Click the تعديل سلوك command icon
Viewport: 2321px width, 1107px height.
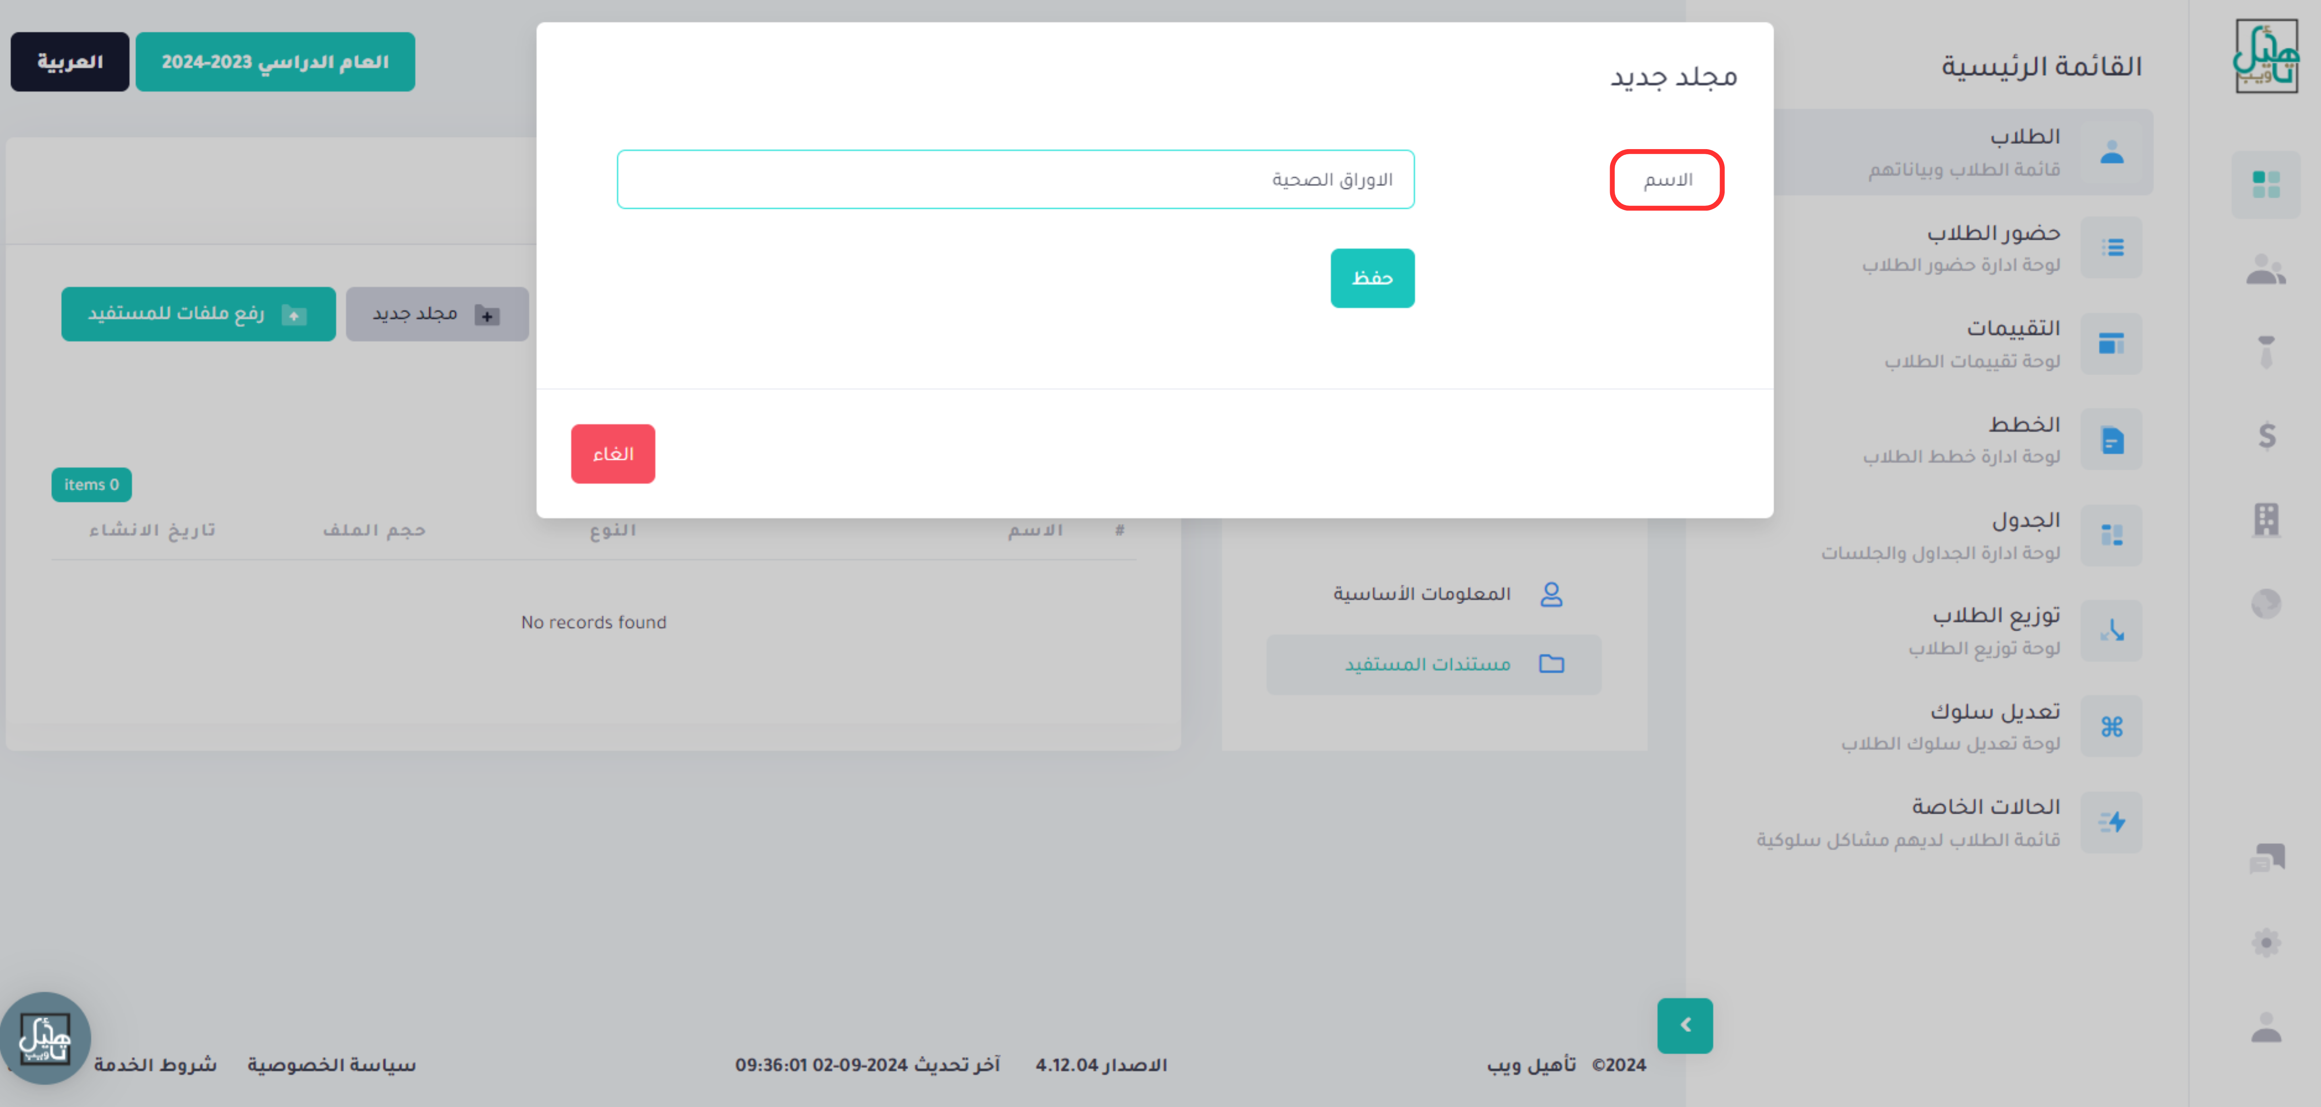2111,726
